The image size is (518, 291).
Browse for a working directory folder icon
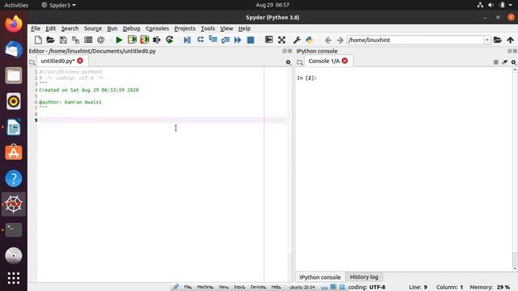click(498, 40)
